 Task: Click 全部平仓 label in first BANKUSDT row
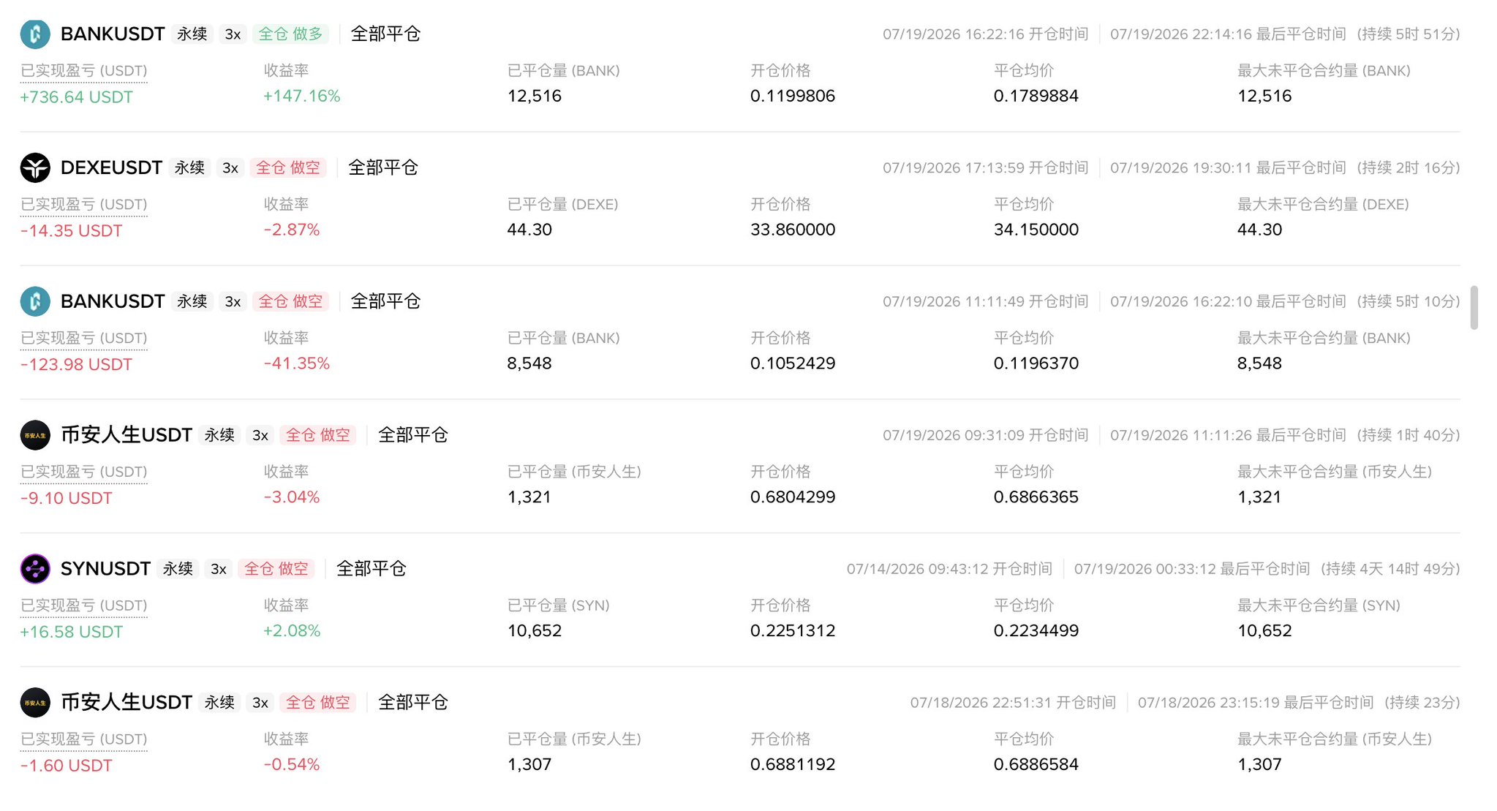[386, 34]
